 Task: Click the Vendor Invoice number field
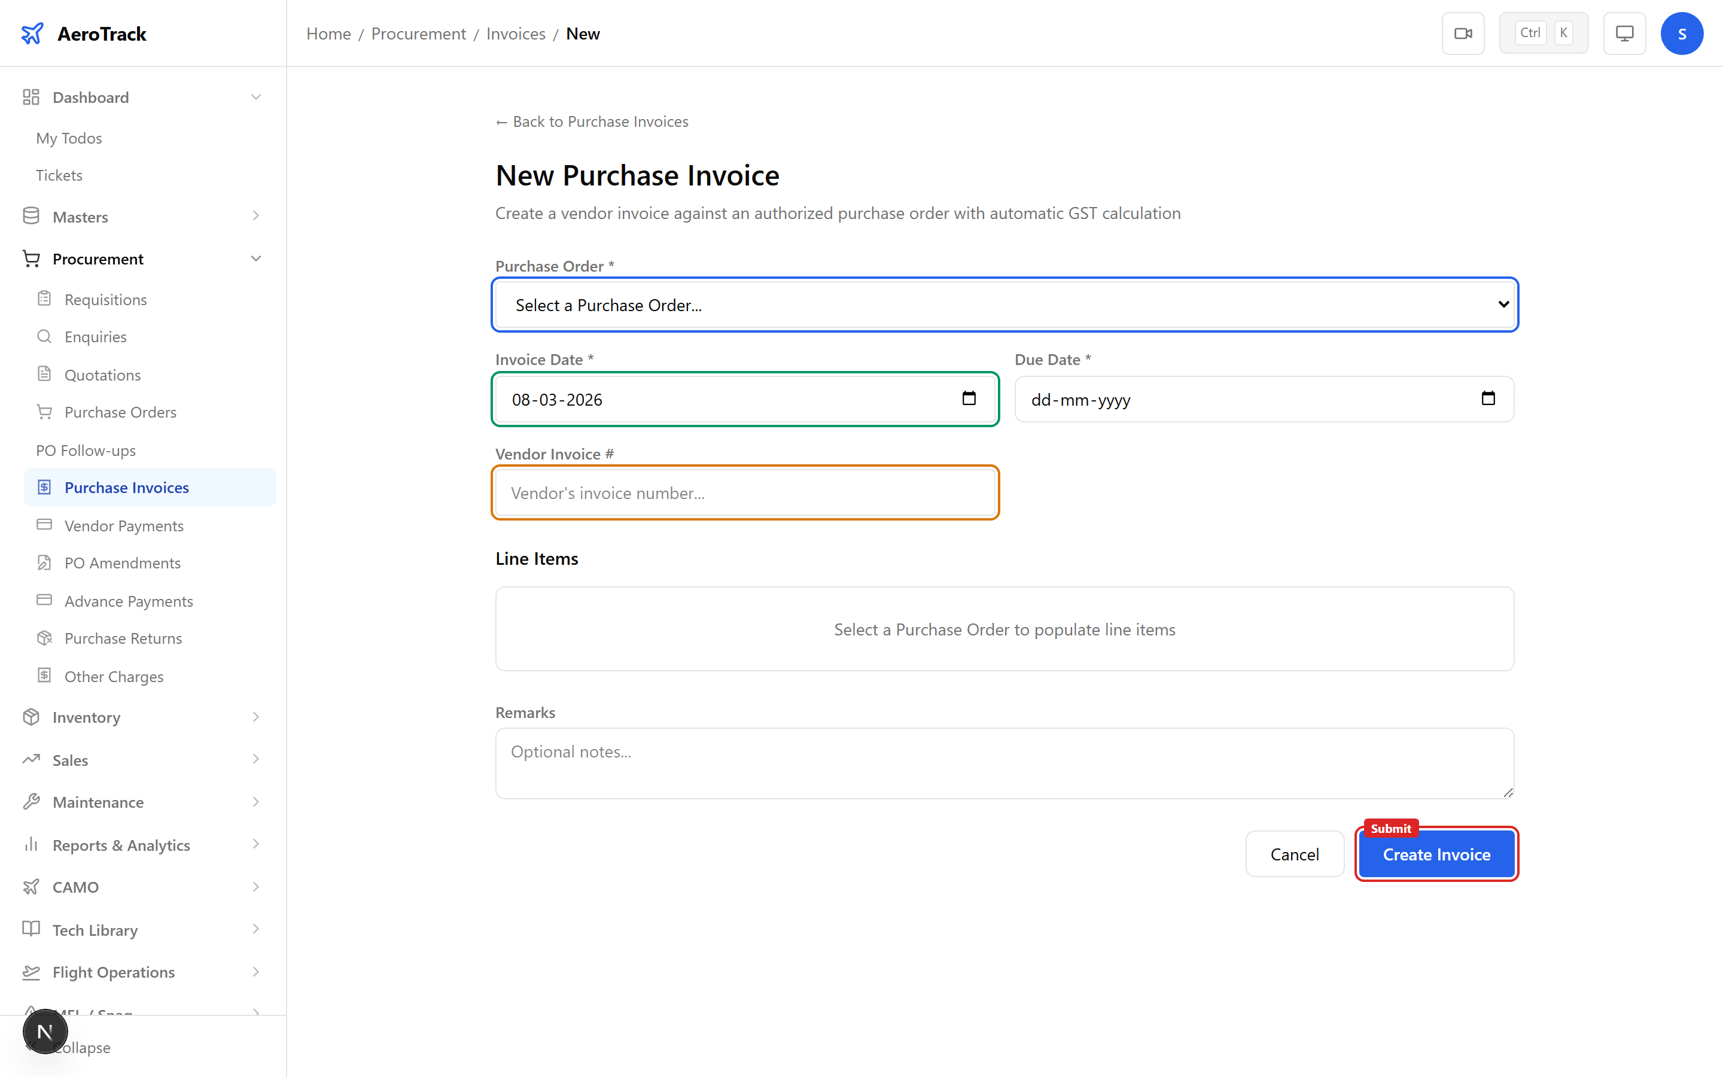coord(745,492)
